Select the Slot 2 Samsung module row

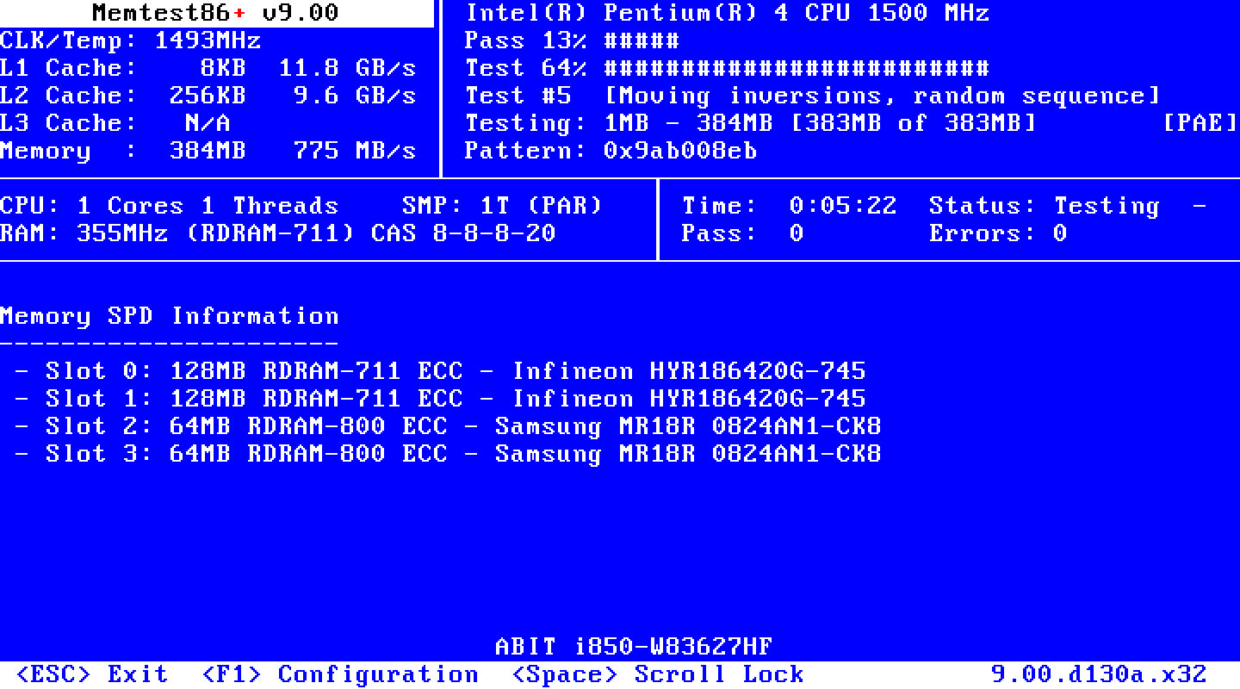449,426
